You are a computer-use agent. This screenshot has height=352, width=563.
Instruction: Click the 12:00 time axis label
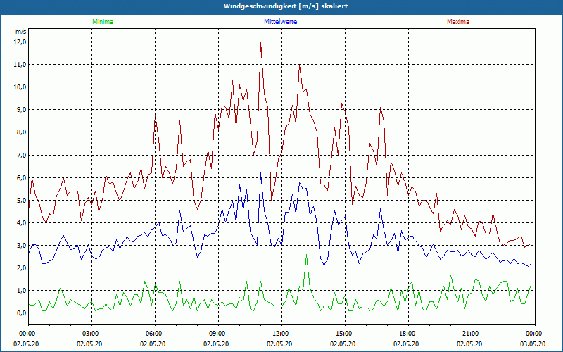coord(281,334)
